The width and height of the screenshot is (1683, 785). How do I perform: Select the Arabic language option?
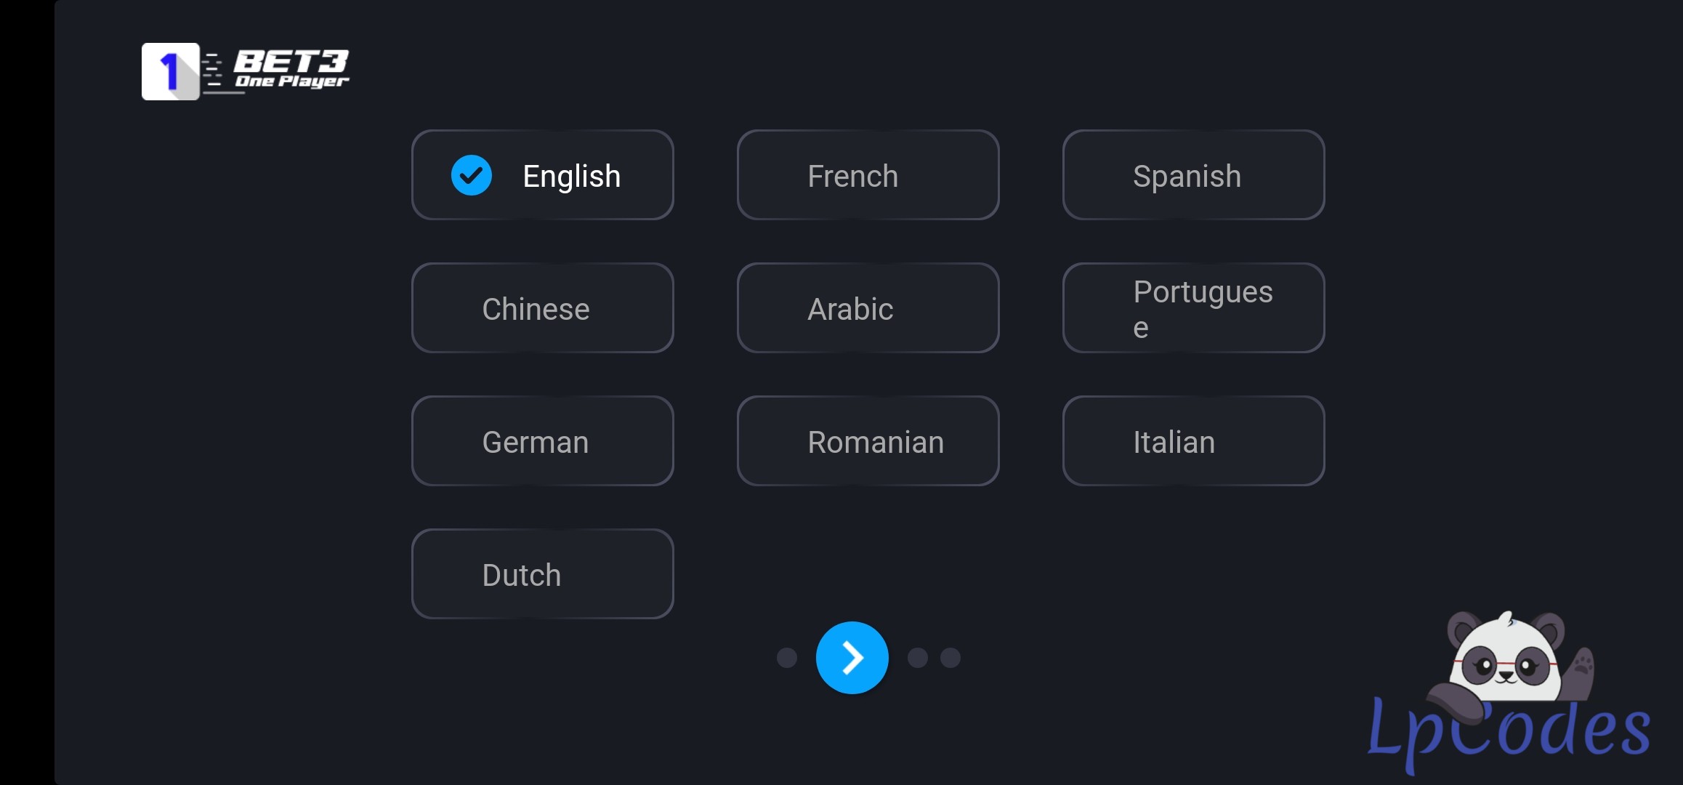(868, 308)
